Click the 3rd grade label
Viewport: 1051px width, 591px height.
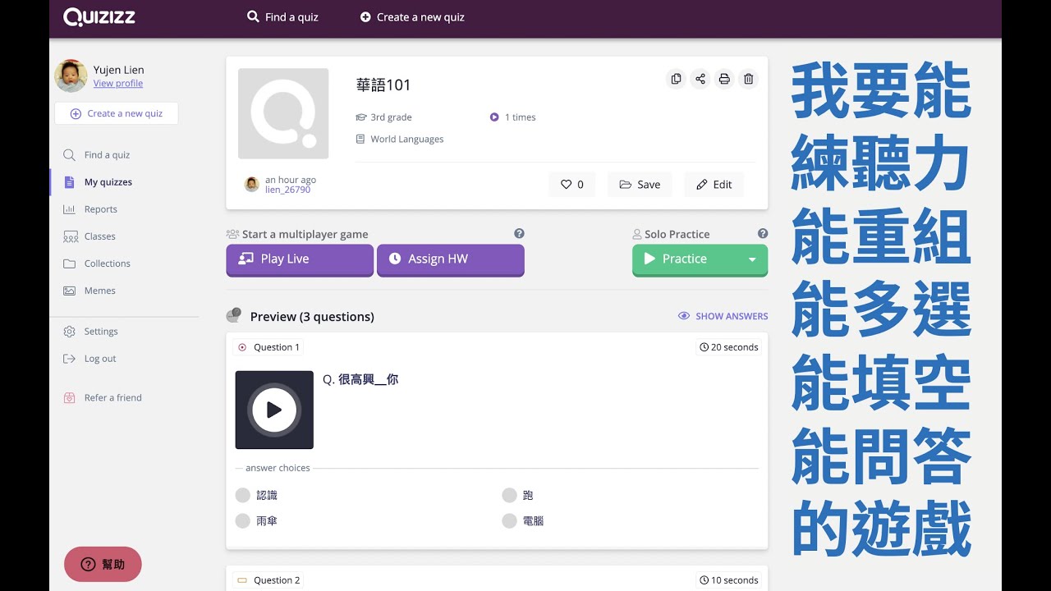384,117
